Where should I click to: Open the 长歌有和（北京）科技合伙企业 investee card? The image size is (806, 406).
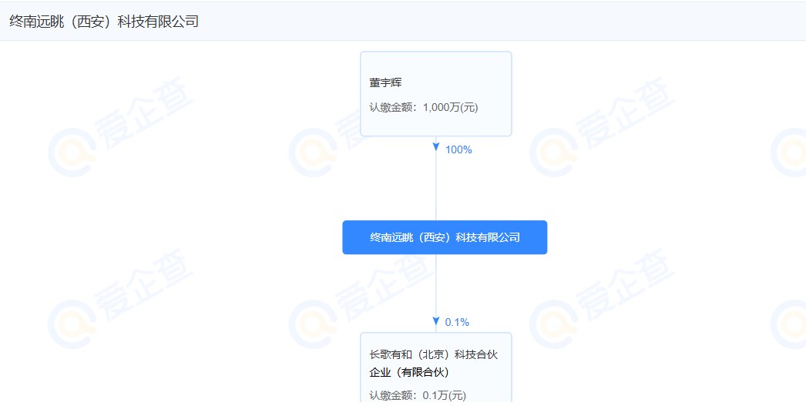436,364
